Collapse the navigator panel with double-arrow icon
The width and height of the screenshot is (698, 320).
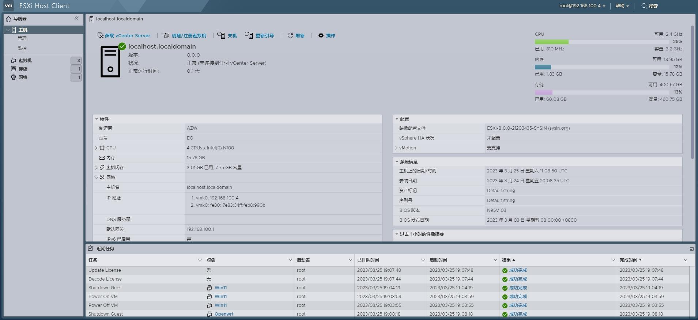76,18
